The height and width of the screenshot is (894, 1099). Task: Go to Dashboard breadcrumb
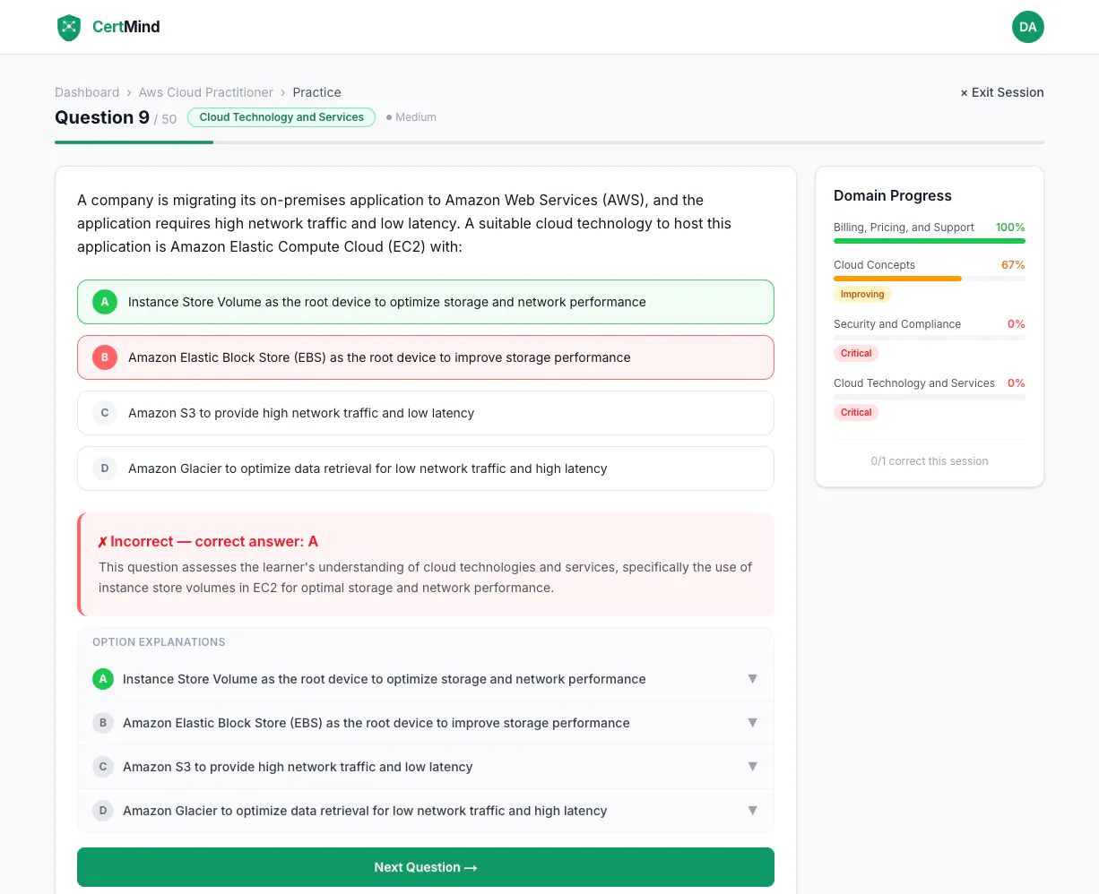[x=87, y=92]
